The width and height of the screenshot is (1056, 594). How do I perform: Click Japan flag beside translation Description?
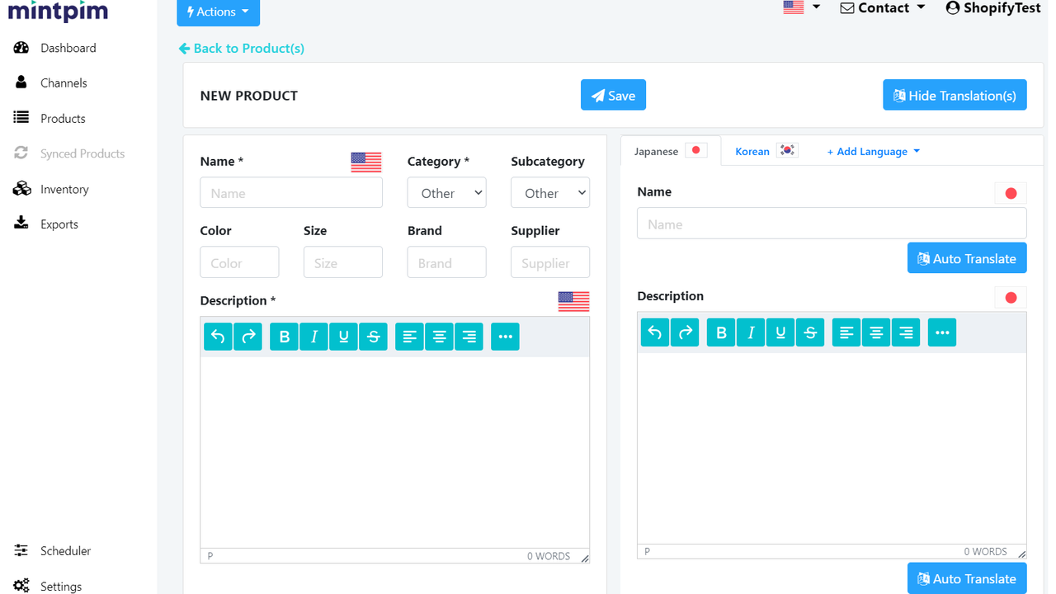1011,298
